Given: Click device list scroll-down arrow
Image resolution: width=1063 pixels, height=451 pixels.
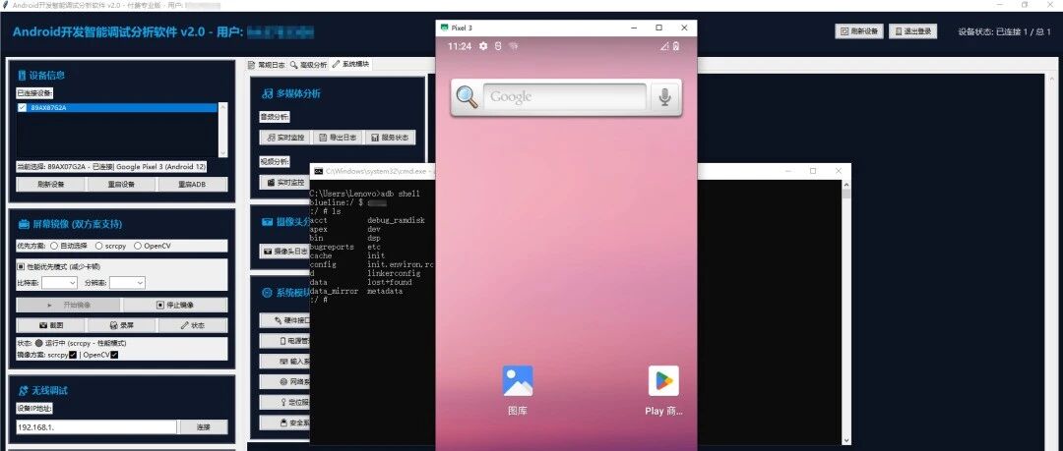Looking at the screenshot, I should coord(223,153).
